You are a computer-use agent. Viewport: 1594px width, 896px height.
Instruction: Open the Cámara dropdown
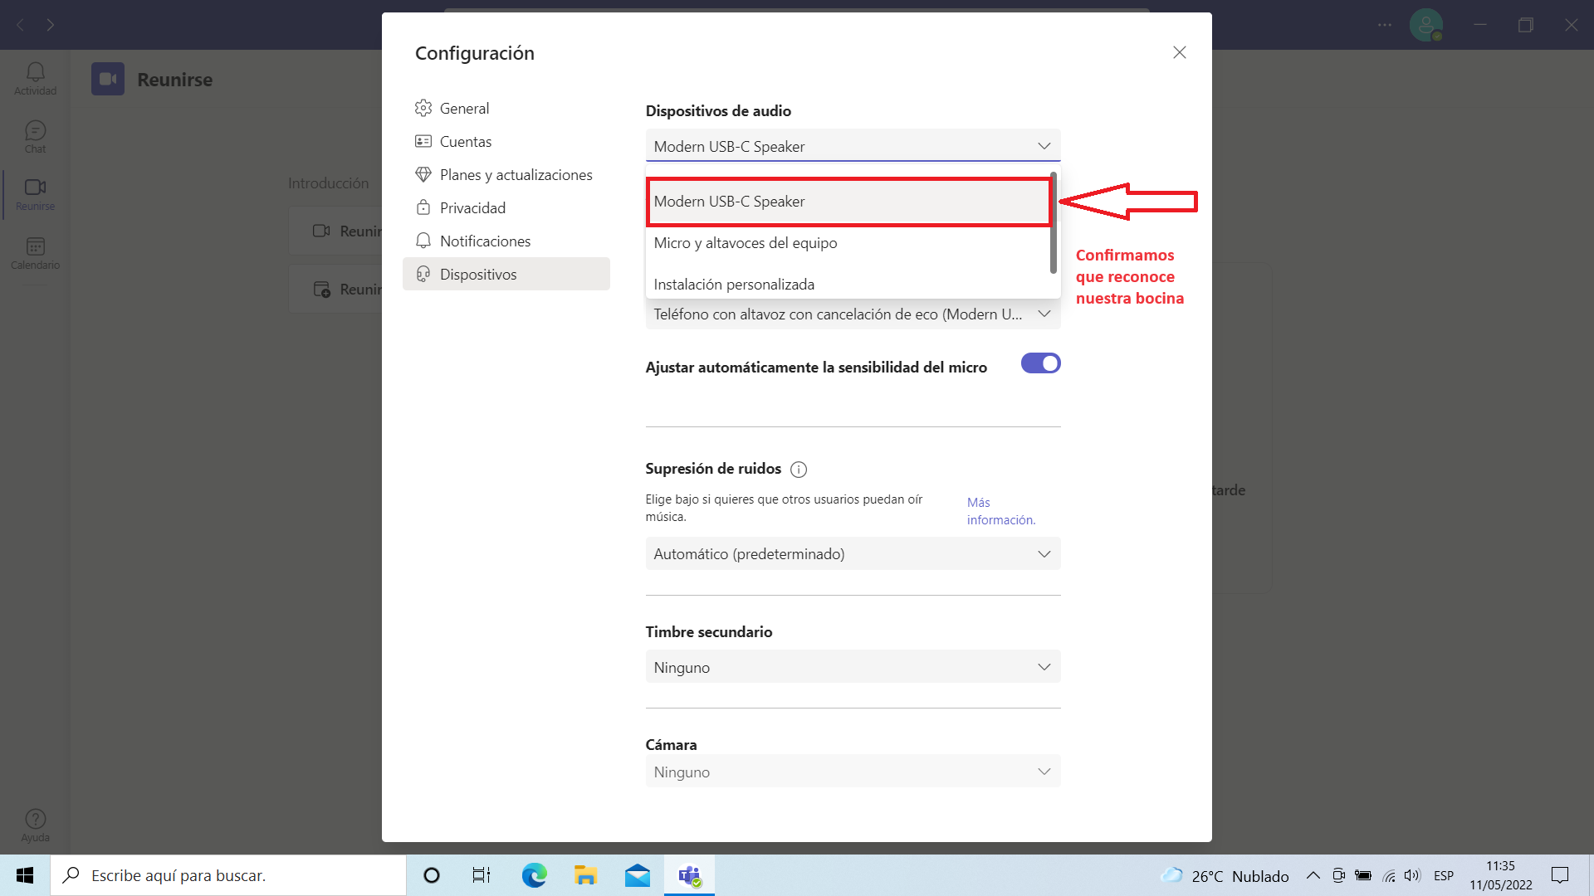click(853, 772)
